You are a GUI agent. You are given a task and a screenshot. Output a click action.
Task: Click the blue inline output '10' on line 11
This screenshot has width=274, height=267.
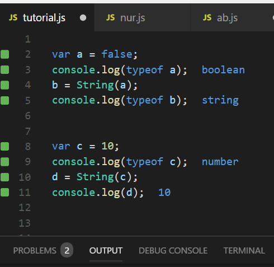164,193
